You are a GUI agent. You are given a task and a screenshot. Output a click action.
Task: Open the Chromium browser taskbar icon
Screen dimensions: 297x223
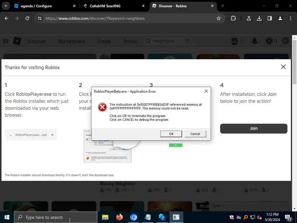pos(133,217)
